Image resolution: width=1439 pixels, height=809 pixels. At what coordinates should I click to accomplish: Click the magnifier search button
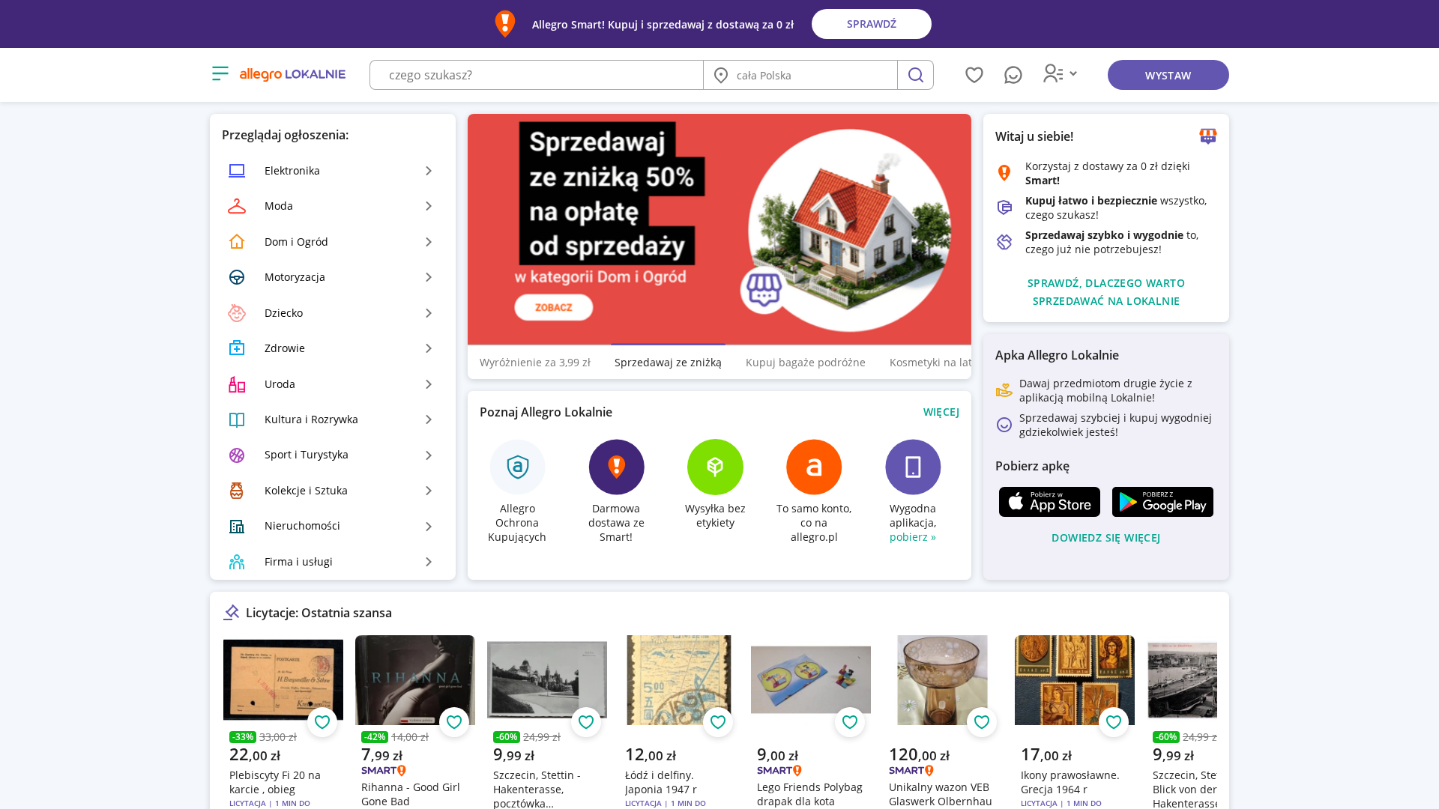915,75
